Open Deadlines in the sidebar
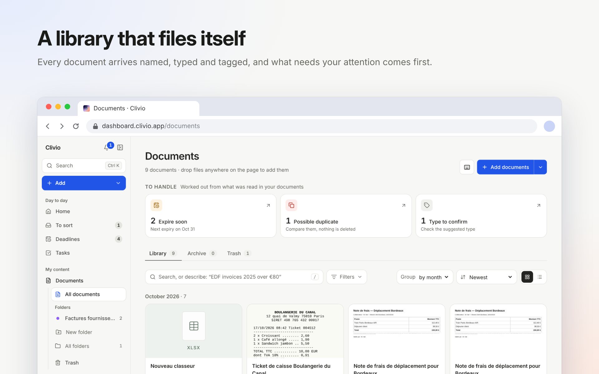Image resolution: width=599 pixels, height=374 pixels. (84, 239)
